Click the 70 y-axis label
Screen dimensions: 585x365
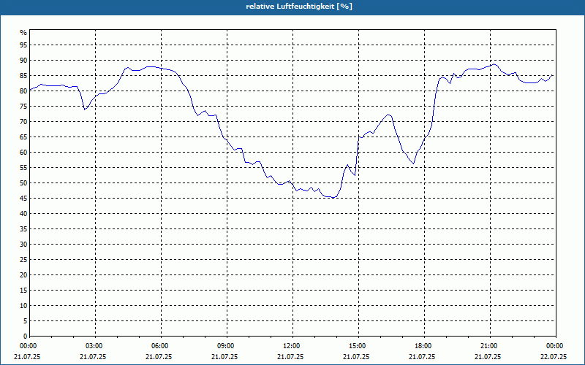(23, 122)
